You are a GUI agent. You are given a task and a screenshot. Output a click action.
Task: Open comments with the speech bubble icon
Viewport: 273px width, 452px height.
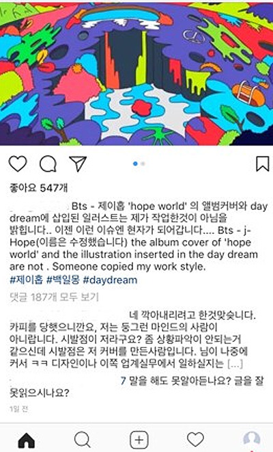click(x=48, y=163)
